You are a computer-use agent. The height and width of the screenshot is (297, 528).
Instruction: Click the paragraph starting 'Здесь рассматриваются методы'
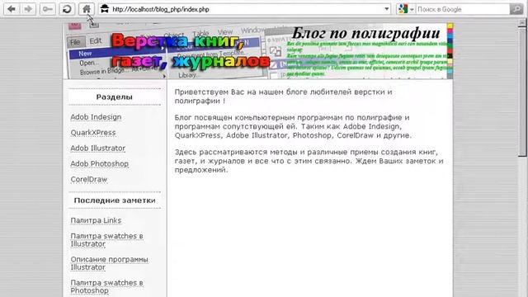tap(309, 161)
